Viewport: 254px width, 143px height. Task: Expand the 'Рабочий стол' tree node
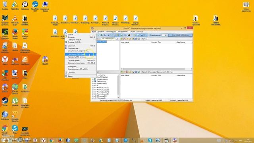tap(93, 81)
